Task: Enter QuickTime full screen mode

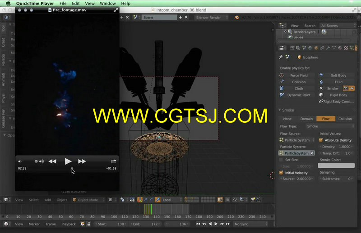Action: point(116,10)
